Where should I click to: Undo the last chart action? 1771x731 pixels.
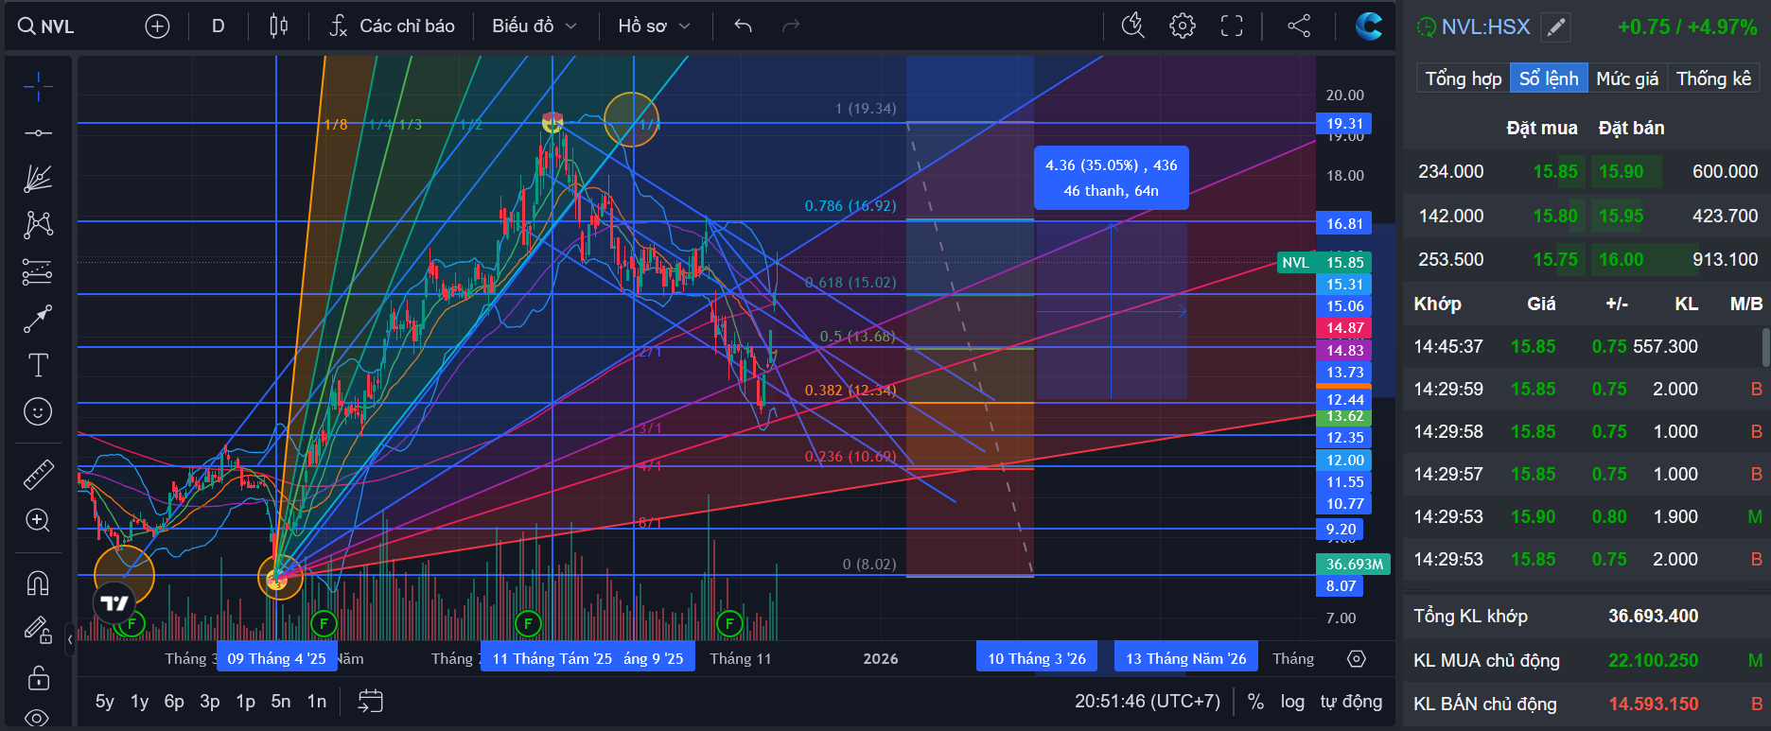tap(744, 26)
